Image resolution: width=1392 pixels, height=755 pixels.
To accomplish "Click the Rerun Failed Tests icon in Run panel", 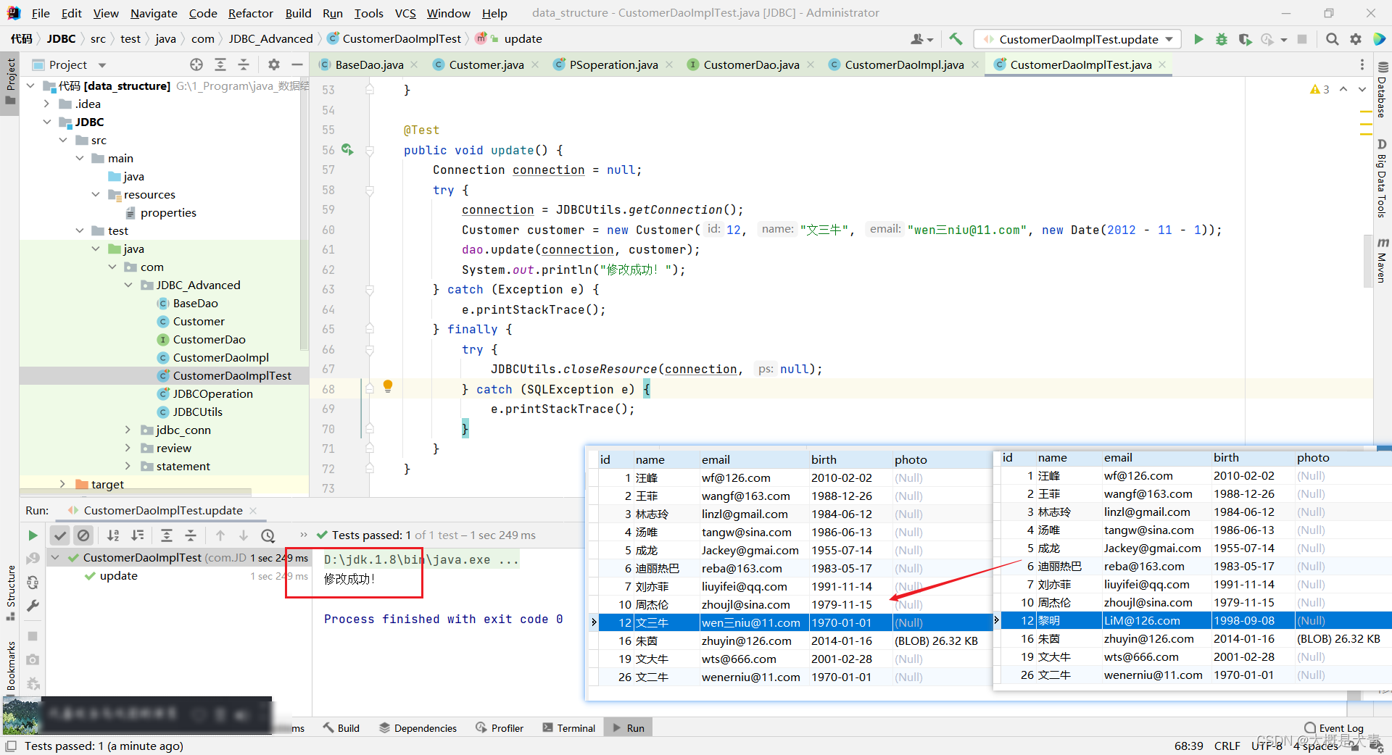I will pos(33,559).
